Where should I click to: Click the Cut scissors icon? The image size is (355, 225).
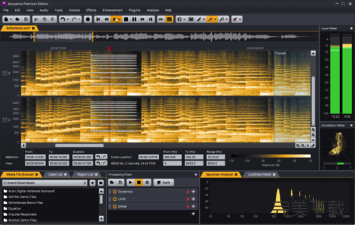[x=36, y=20]
